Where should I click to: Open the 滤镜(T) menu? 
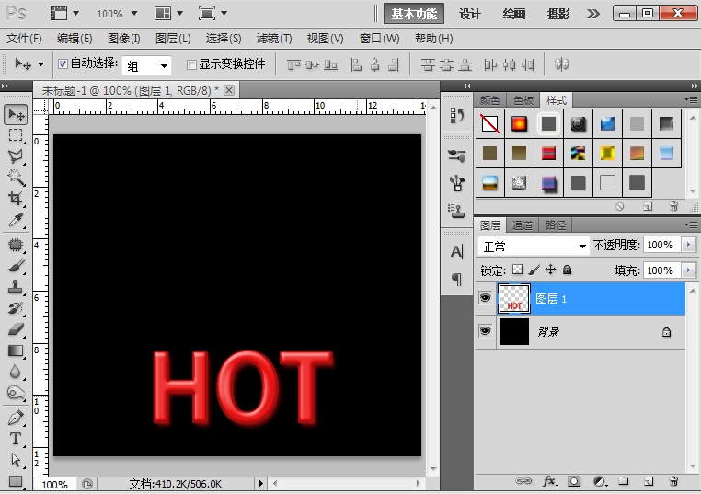pyautogui.click(x=273, y=39)
